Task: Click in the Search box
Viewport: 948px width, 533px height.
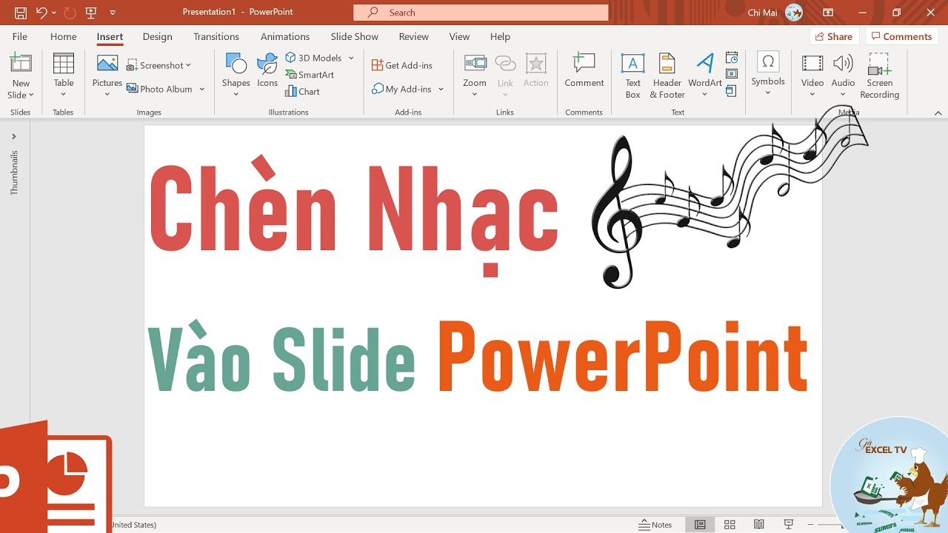Action: point(481,13)
